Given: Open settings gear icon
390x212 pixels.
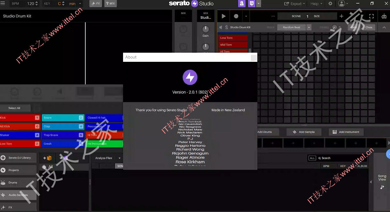Looking at the screenshot, I should (x=330, y=4).
